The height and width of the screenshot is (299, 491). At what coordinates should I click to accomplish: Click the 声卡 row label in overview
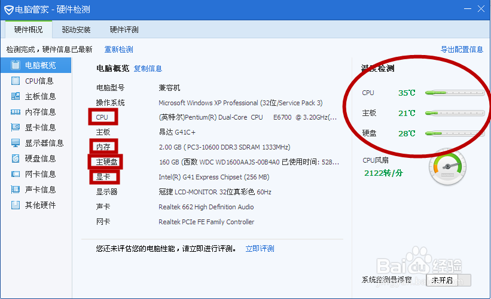click(x=103, y=207)
